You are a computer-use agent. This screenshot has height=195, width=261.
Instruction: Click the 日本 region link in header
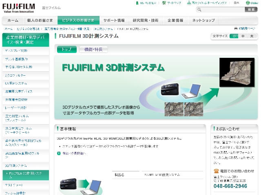click(x=237, y=3)
